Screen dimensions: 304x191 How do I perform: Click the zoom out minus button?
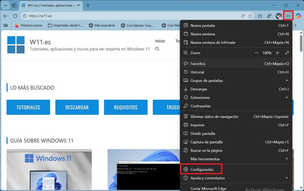pos(256,53)
